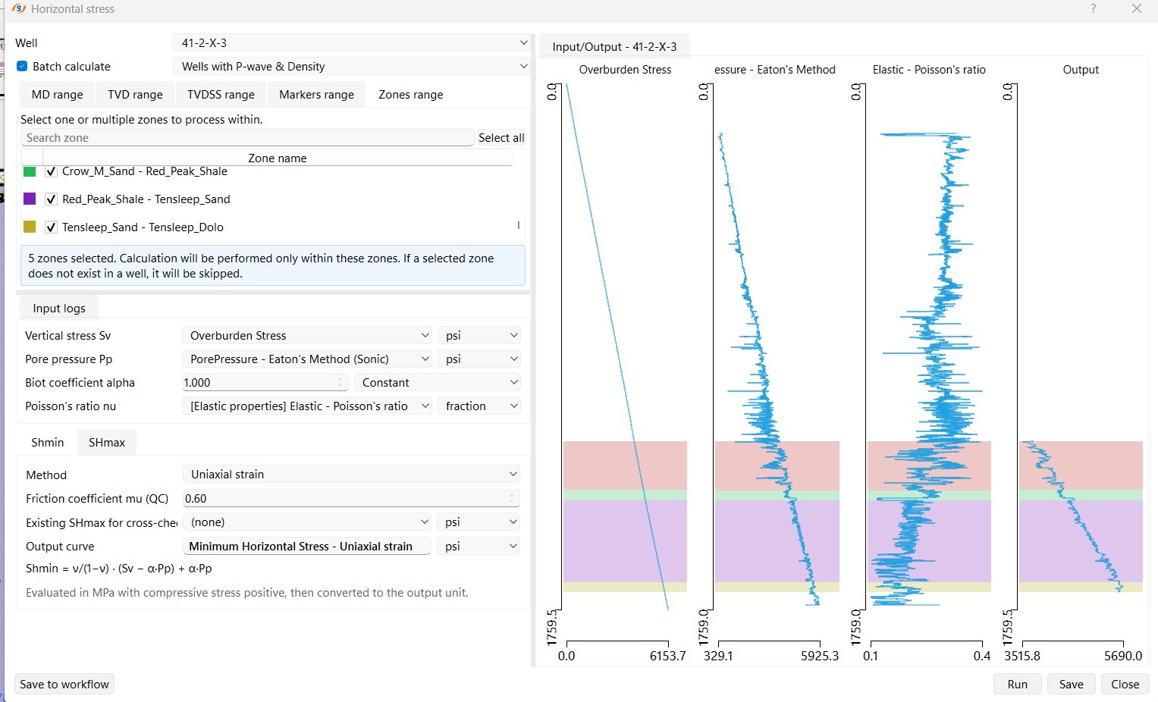Select the Input logs tab
The height and width of the screenshot is (702, 1158).
[x=59, y=309]
